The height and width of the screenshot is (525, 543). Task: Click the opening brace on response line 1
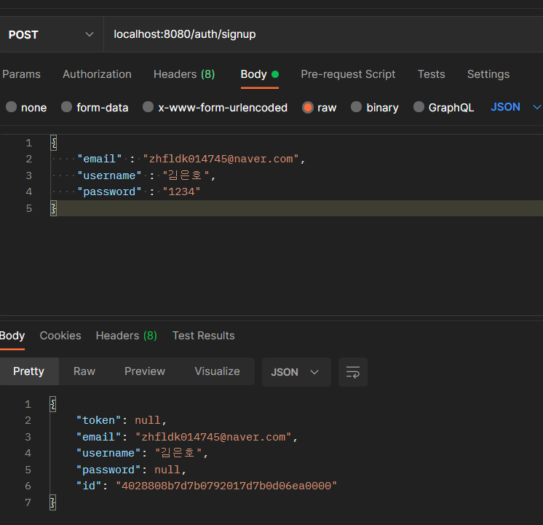click(52, 404)
